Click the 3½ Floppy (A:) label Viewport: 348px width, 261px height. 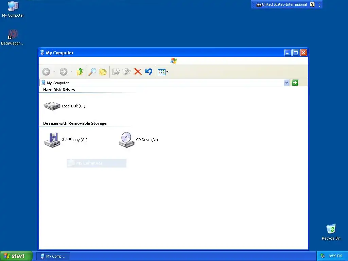click(74, 140)
